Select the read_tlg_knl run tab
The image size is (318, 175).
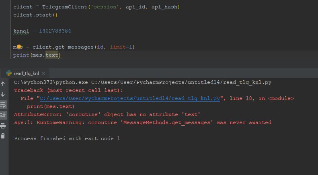(x=26, y=73)
